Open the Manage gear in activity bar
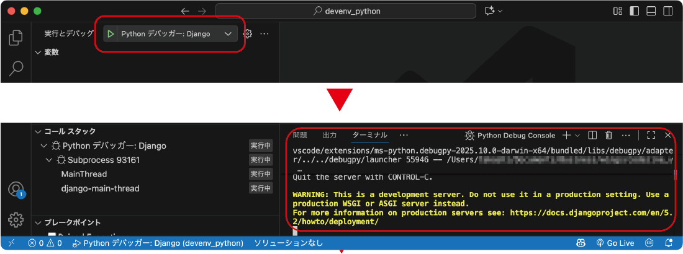Viewport: 683px width, 254px height. pyautogui.click(x=16, y=220)
